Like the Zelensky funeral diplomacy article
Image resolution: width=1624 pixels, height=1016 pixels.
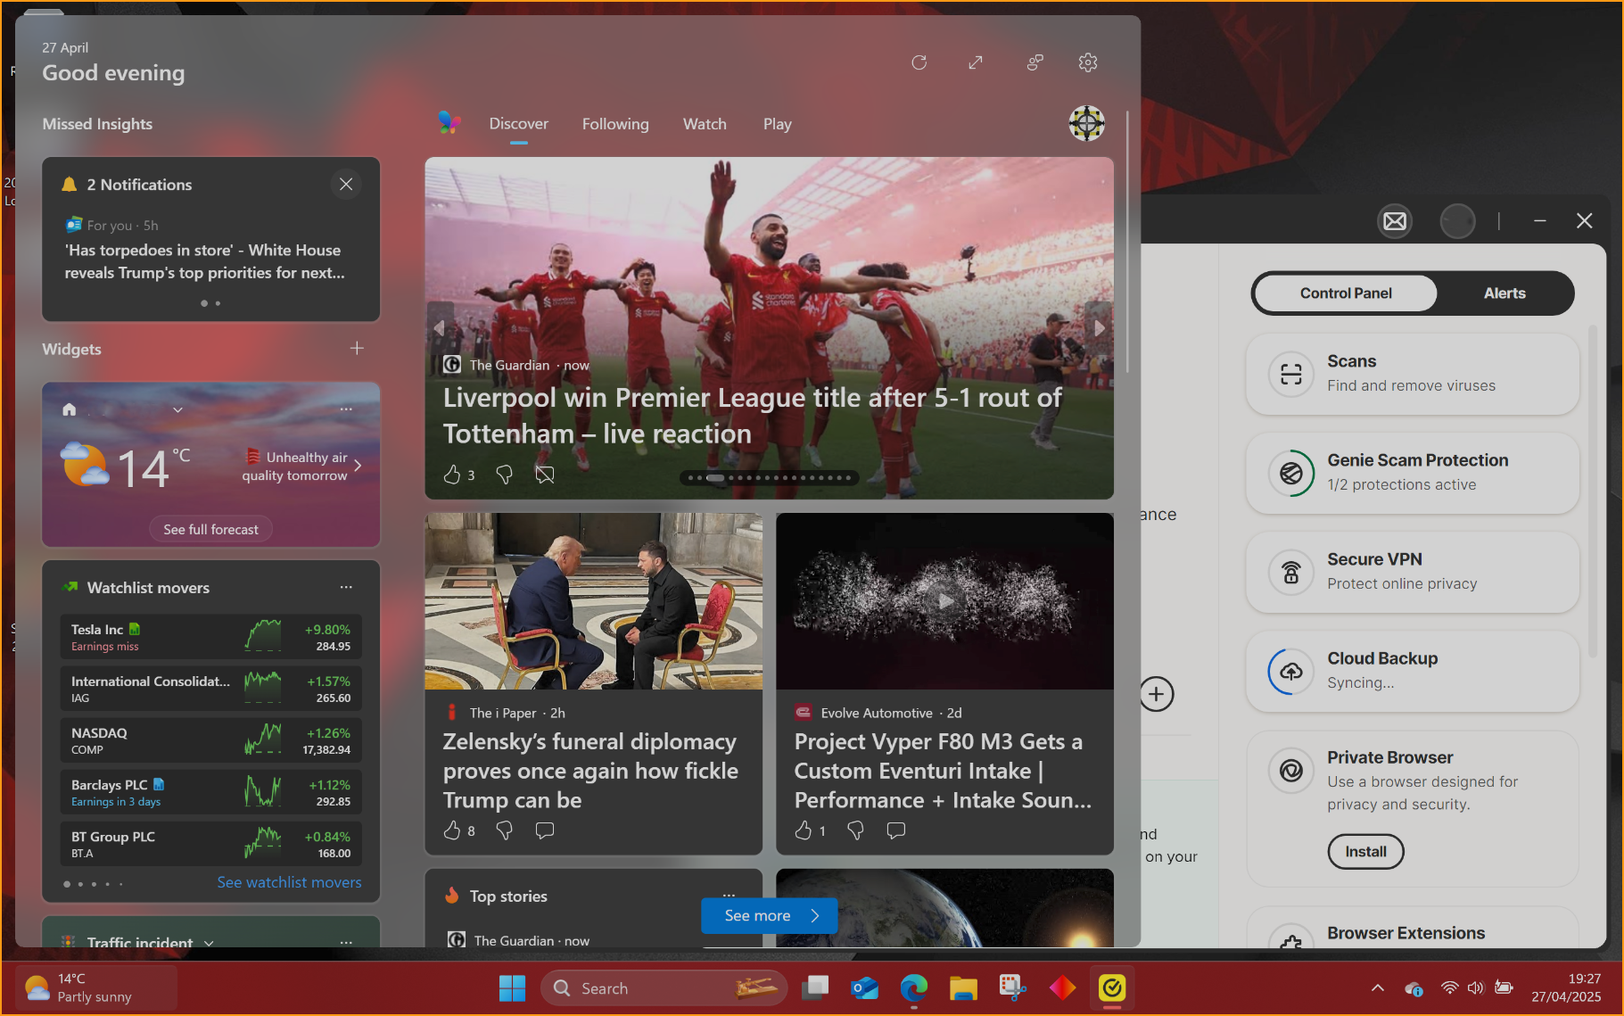tap(453, 830)
